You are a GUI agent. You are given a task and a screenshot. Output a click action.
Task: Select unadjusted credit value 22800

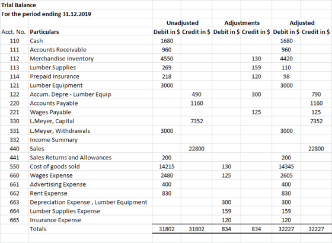click(x=196, y=149)
